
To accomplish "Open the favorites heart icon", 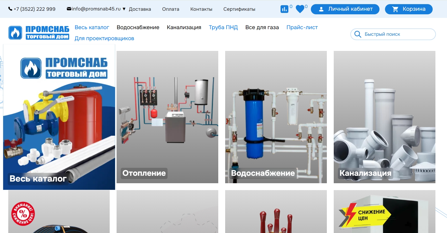I will point(300,9).
